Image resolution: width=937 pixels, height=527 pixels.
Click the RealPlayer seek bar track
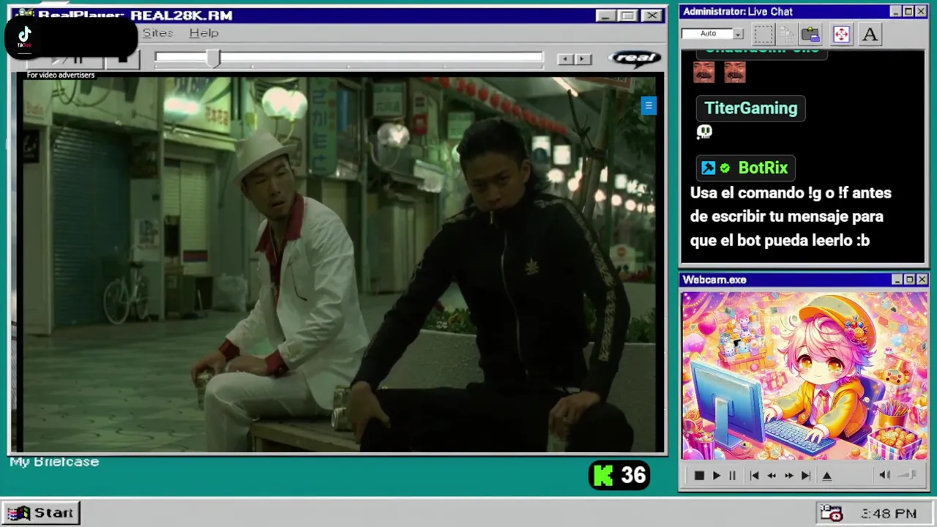coord(348,58)
